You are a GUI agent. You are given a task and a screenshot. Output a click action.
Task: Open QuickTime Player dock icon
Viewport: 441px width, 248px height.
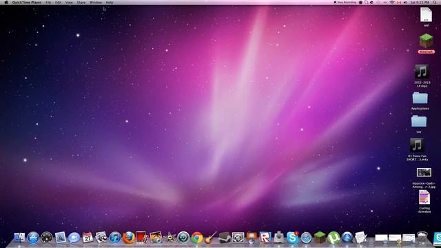(347, 238)
